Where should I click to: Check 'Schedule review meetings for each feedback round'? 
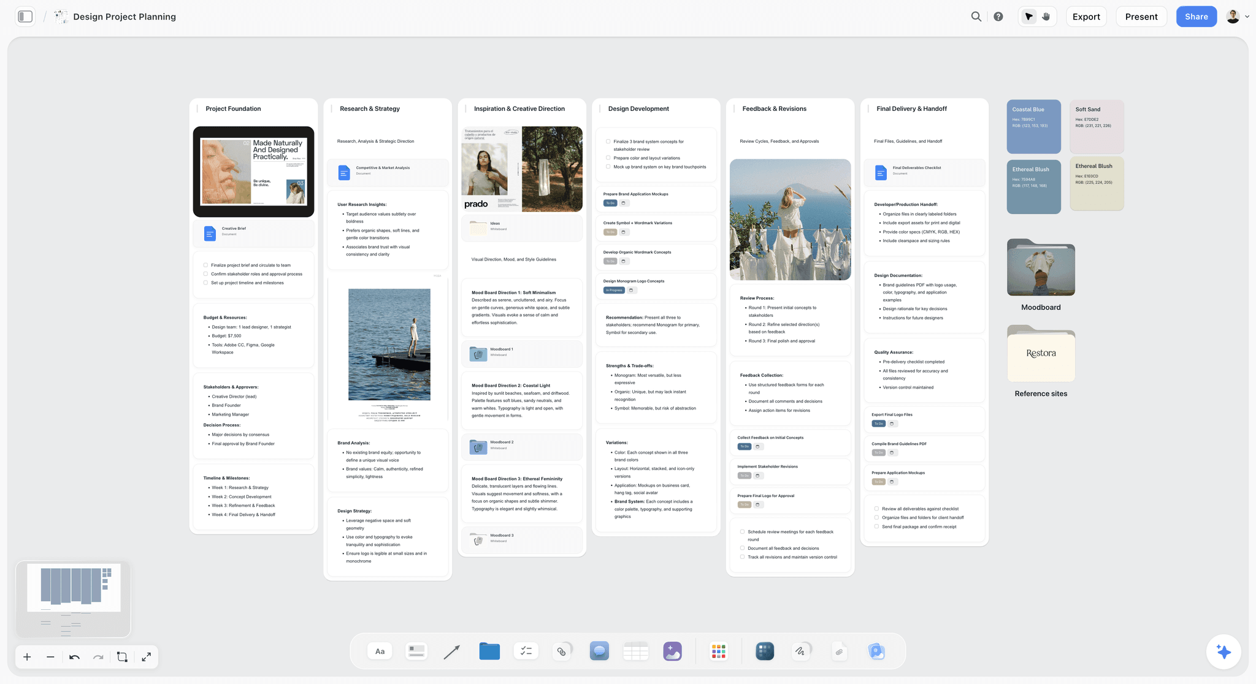(x=742, y=532)
